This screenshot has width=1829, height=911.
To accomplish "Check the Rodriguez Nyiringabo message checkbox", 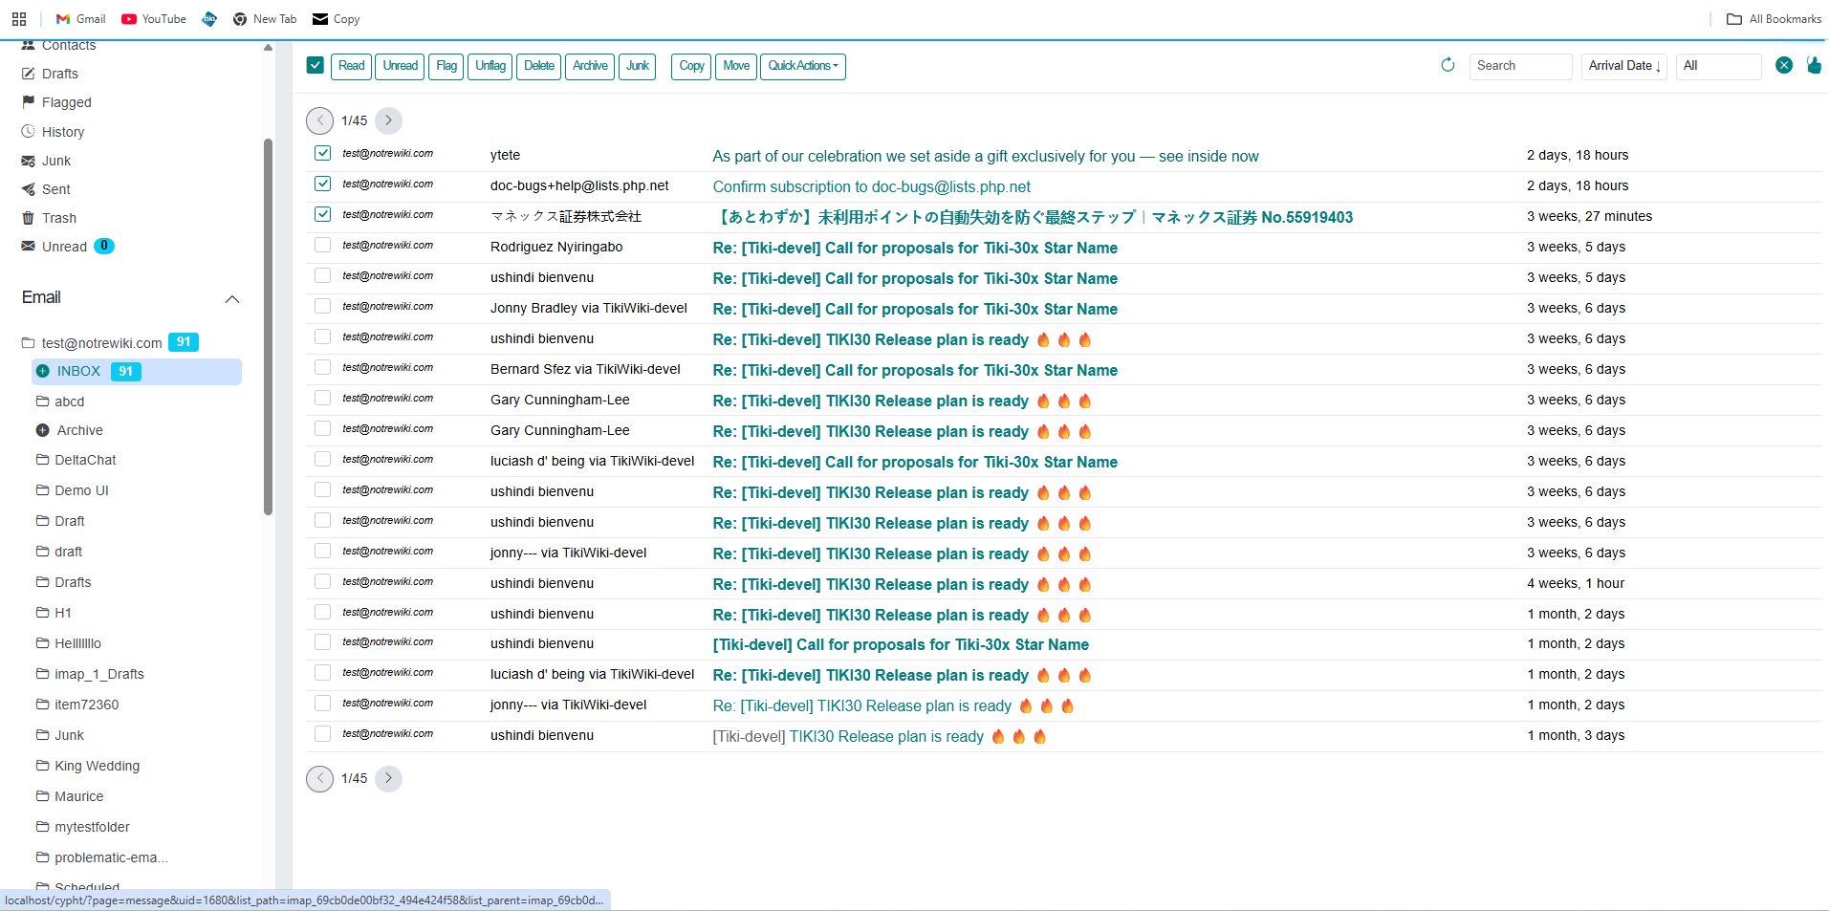I will tap(322, 245).
